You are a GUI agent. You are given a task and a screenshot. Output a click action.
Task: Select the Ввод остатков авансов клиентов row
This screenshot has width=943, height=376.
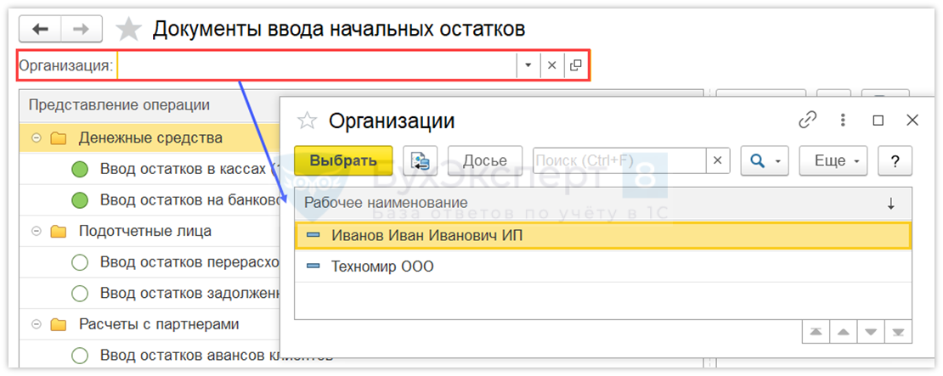tap(150, 355)
